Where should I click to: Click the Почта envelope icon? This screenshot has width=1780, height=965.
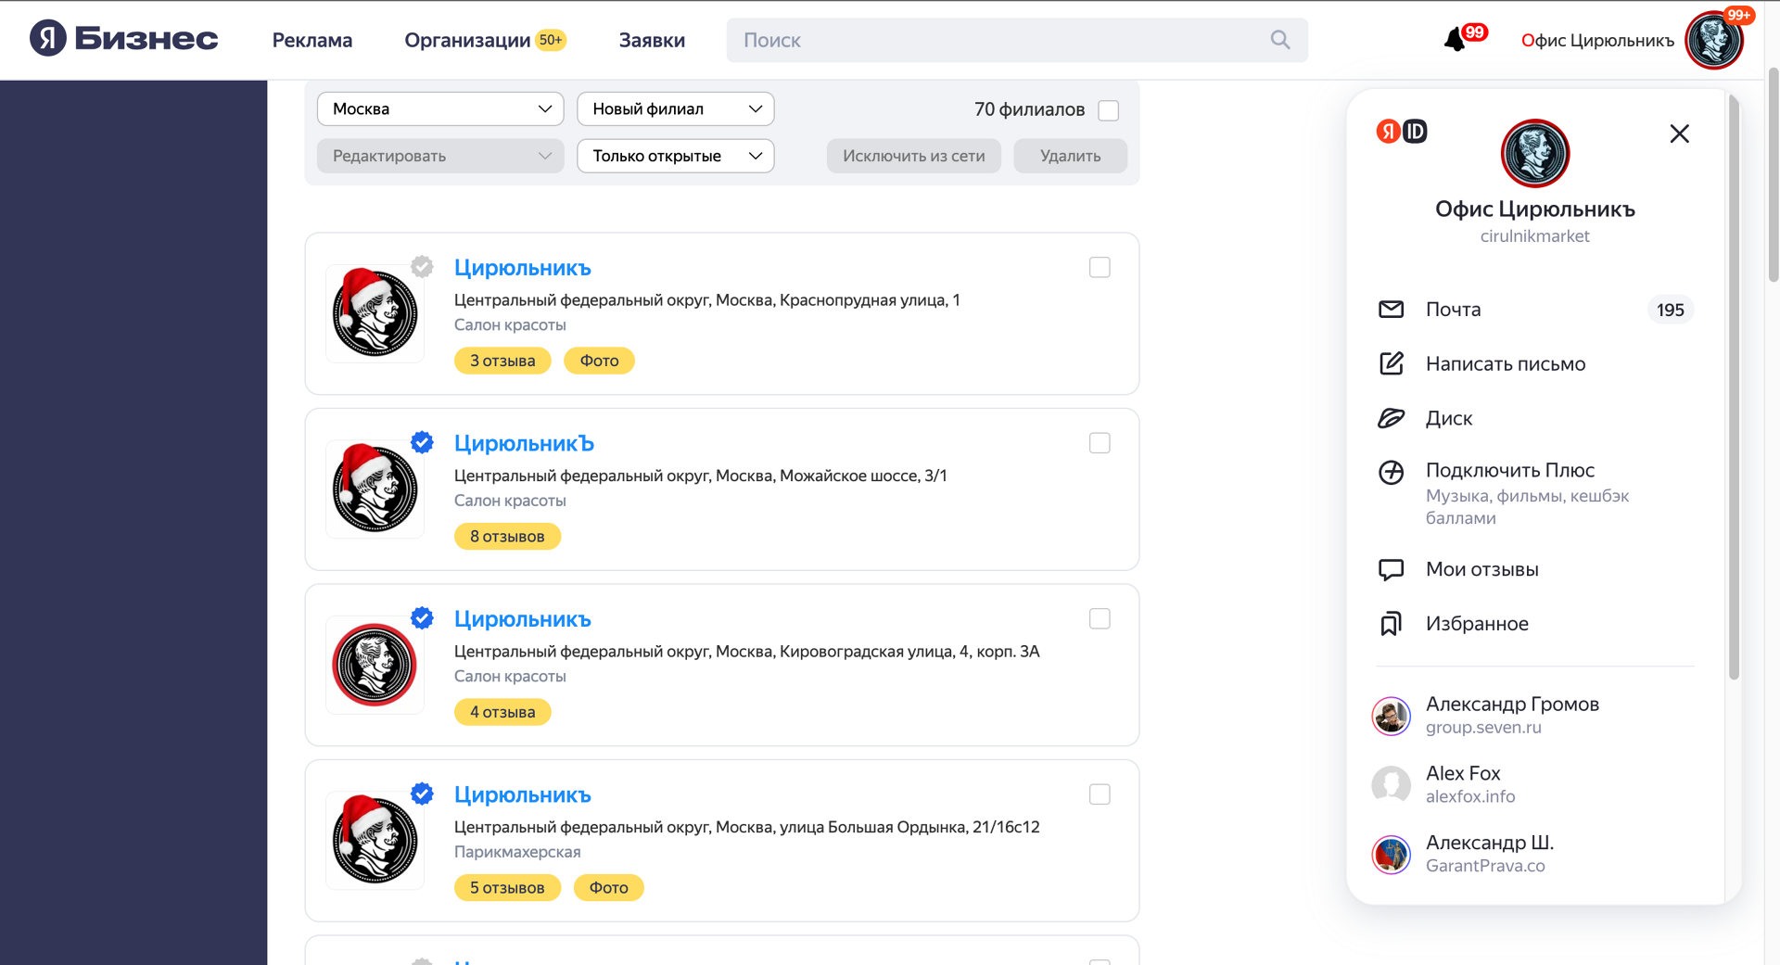[x=1391, y=310]
